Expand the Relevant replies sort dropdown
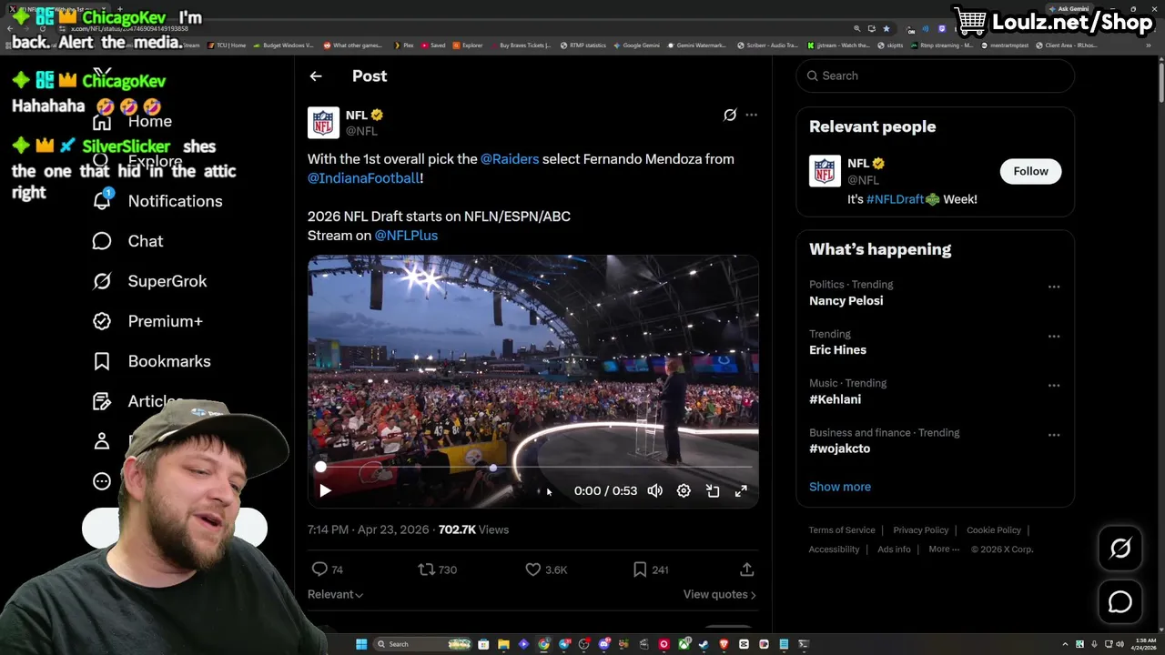The width and height of the screenshot is (1165, 655). 335,594
